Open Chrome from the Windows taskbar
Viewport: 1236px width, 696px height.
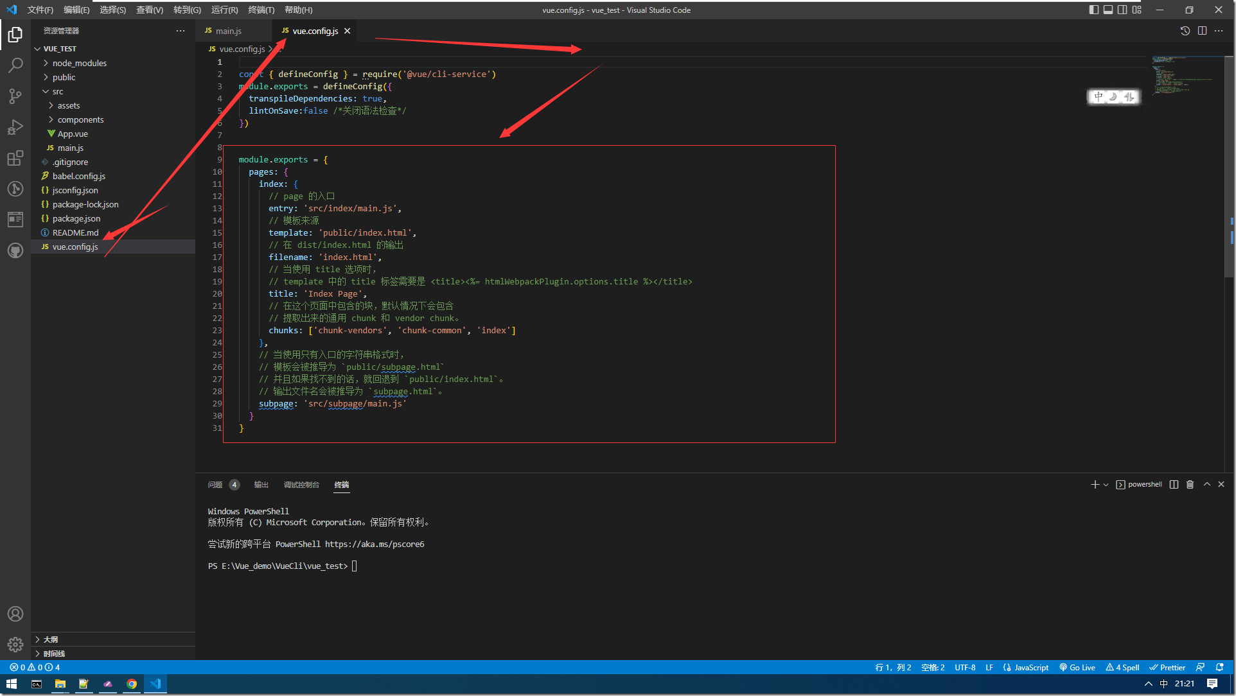click(x=132, y=684)
